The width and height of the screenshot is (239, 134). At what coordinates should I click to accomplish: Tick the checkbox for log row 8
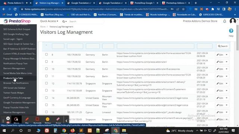46,54
